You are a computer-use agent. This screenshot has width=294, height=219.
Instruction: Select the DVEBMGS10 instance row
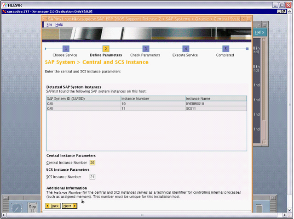click(x=146, y=104)
